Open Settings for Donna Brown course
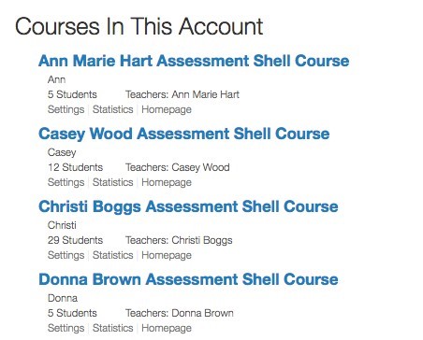Viewport: 423px width, 340px height. pyautogui.click(x=66, y=328)
